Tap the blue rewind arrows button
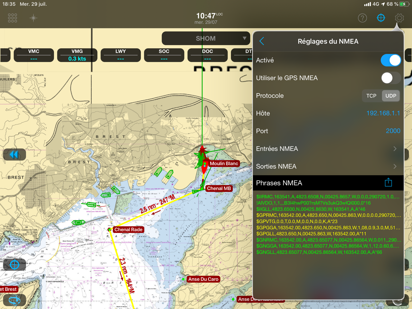 point(14,155)
